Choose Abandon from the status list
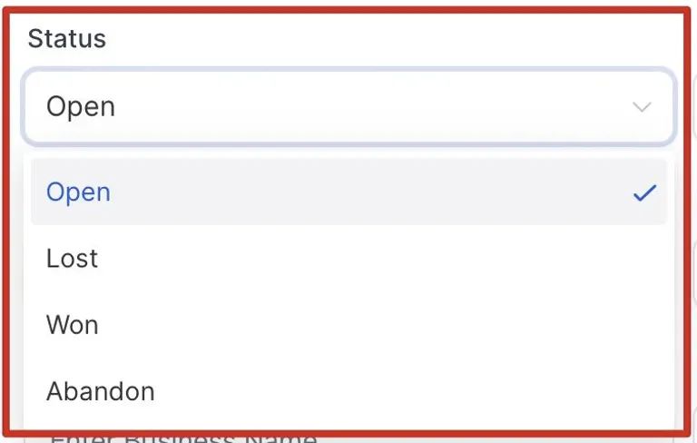The image size is (697, 443). (x=348, y=391)
